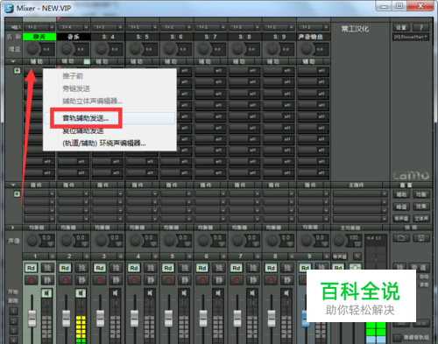Toggle Rd automation read on channel 1

31,268
